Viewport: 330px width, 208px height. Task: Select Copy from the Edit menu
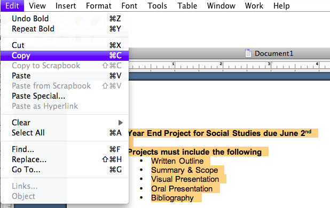click(x=65, y=55)
